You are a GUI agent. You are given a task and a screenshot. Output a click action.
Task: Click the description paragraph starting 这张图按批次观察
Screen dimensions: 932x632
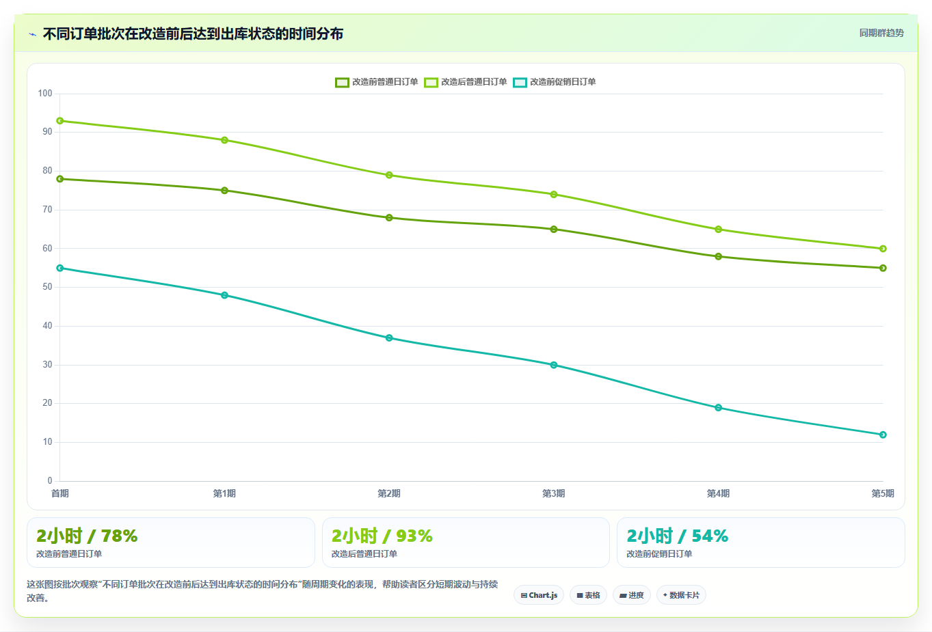[263, 591]
